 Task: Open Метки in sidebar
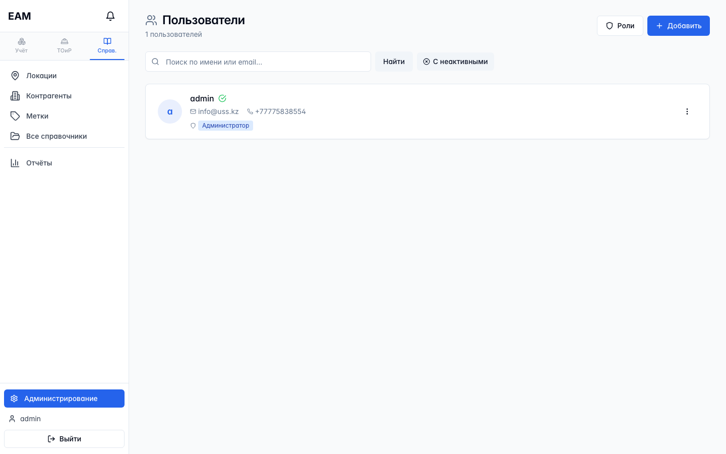64,116
